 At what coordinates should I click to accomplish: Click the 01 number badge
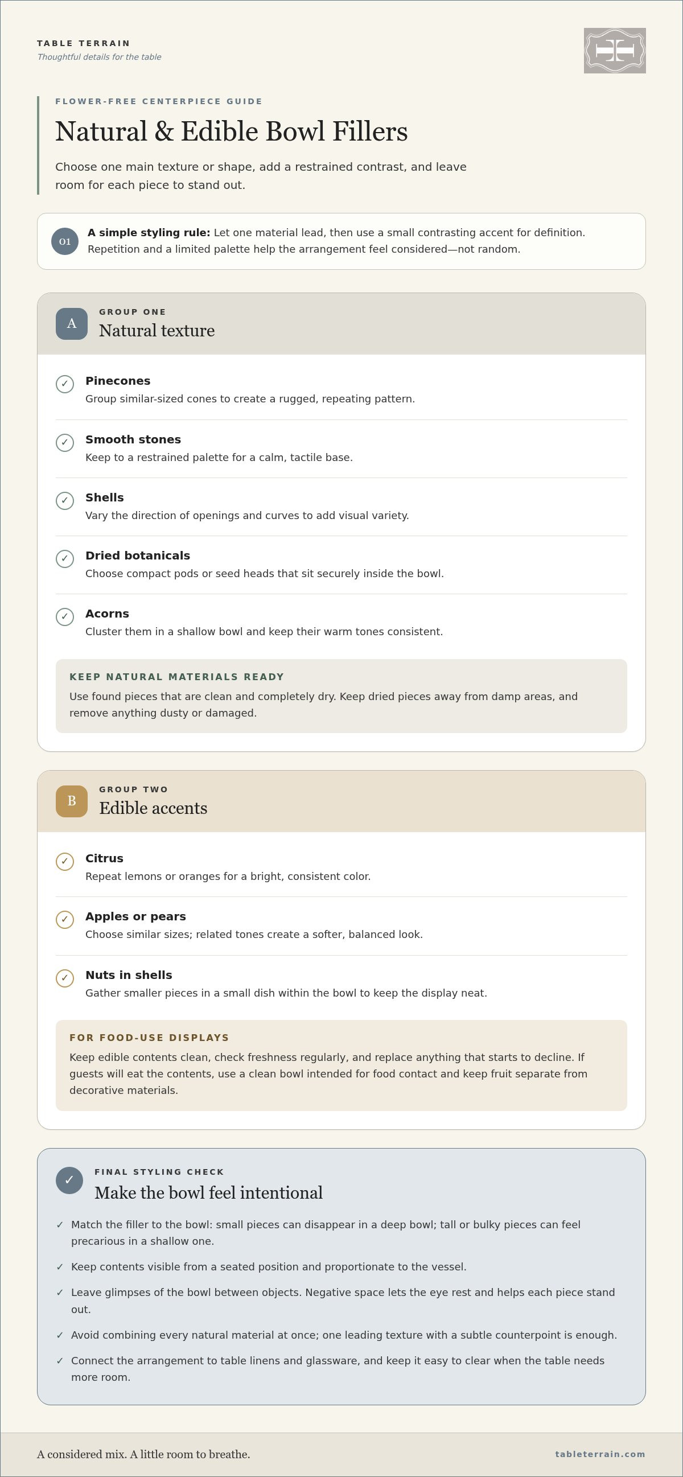[65, 241]
